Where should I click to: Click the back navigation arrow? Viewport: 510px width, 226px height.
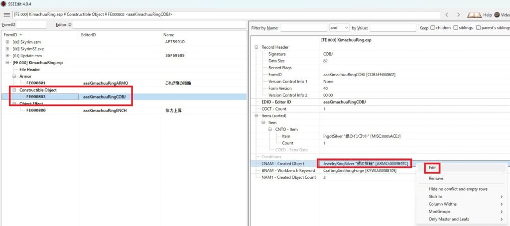(447, 15)
